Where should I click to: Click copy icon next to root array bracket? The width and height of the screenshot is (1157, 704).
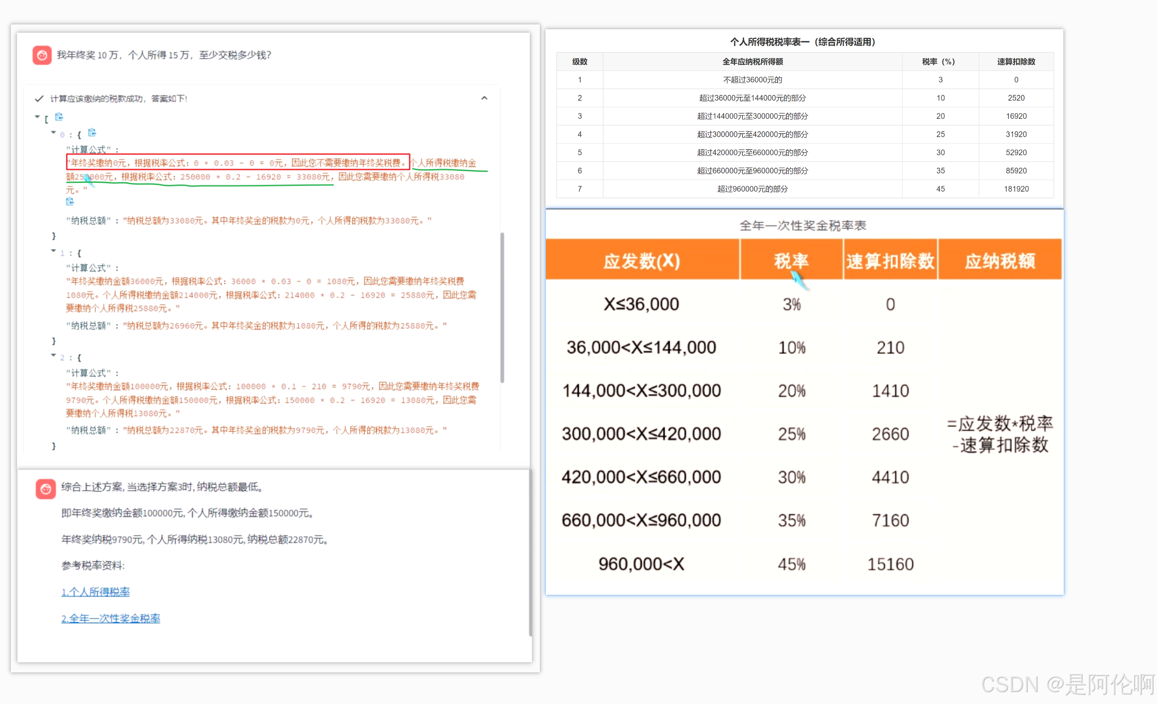pyautogui.click(x=59, y=116)
